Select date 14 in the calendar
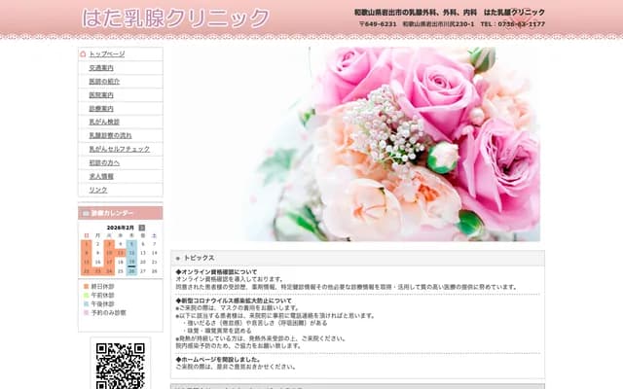623x389 pixels. [154, 253]
